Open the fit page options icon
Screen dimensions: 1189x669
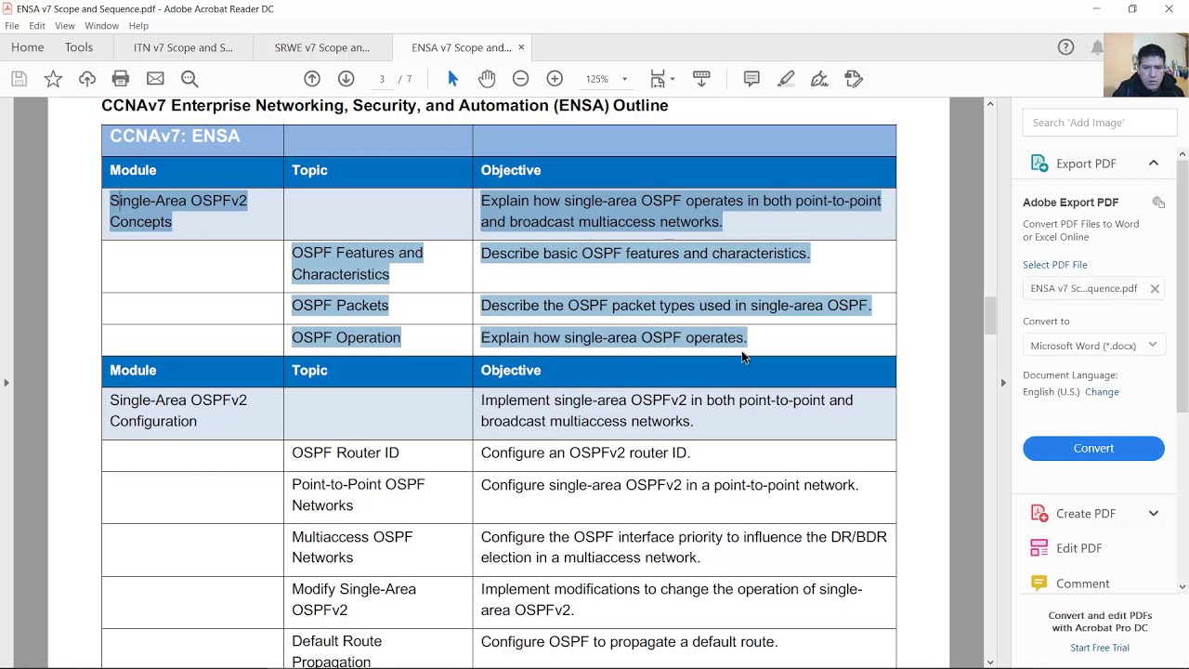click(x=661, y=79)
